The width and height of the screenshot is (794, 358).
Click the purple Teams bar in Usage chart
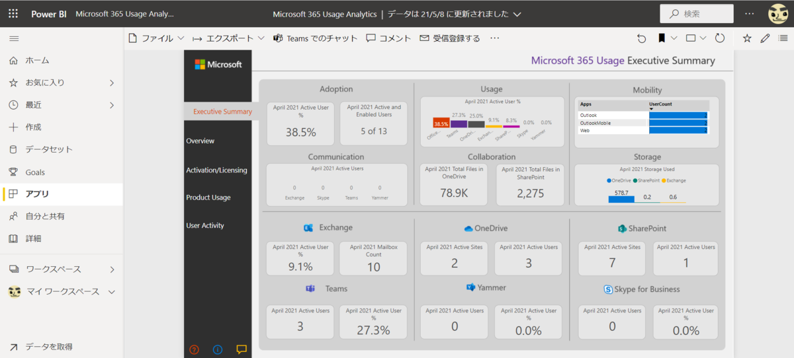click(459, 124)
